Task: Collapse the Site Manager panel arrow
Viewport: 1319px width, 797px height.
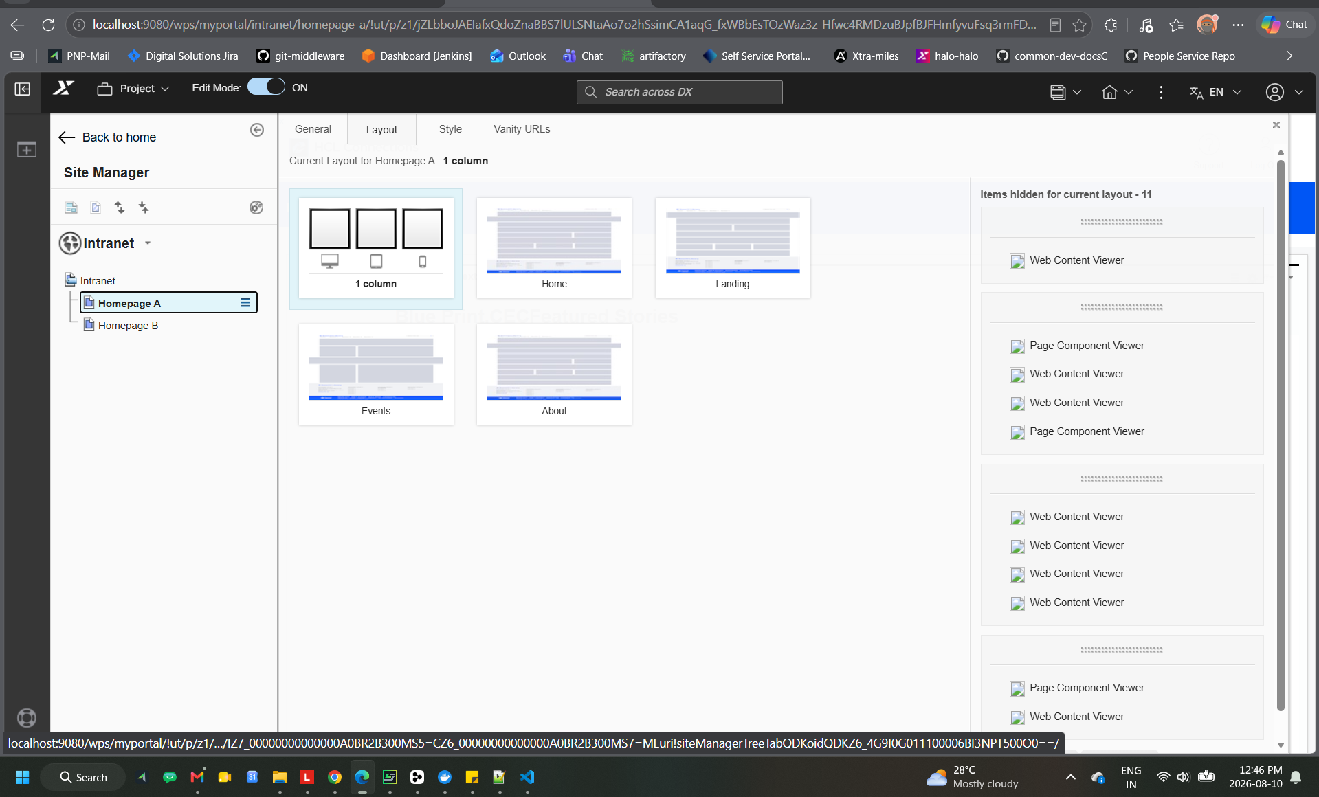Action: tap(257, 130)
